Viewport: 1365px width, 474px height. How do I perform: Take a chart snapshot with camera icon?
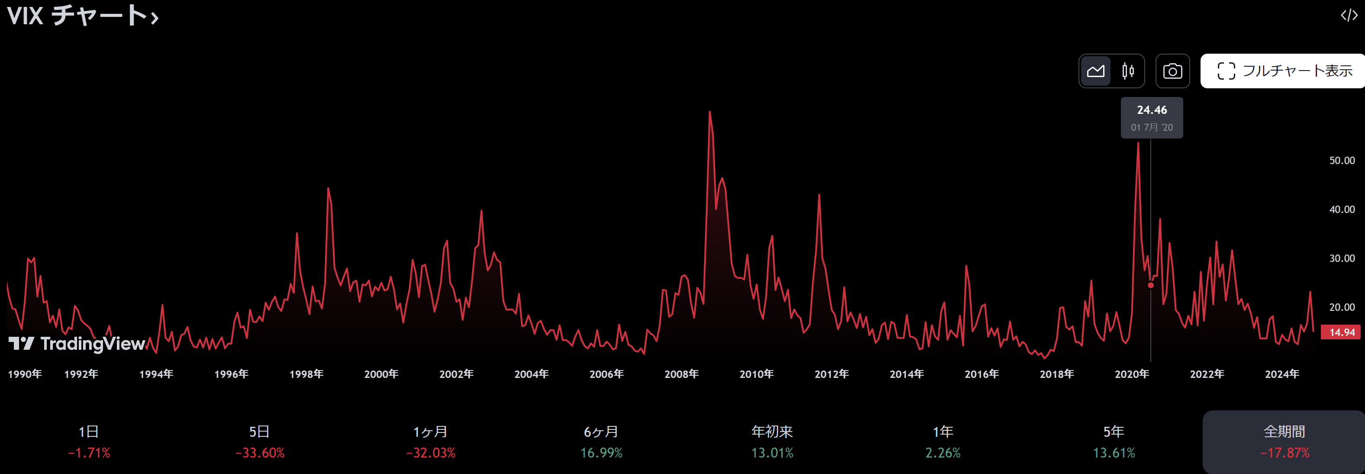[x=1172, y=71]
